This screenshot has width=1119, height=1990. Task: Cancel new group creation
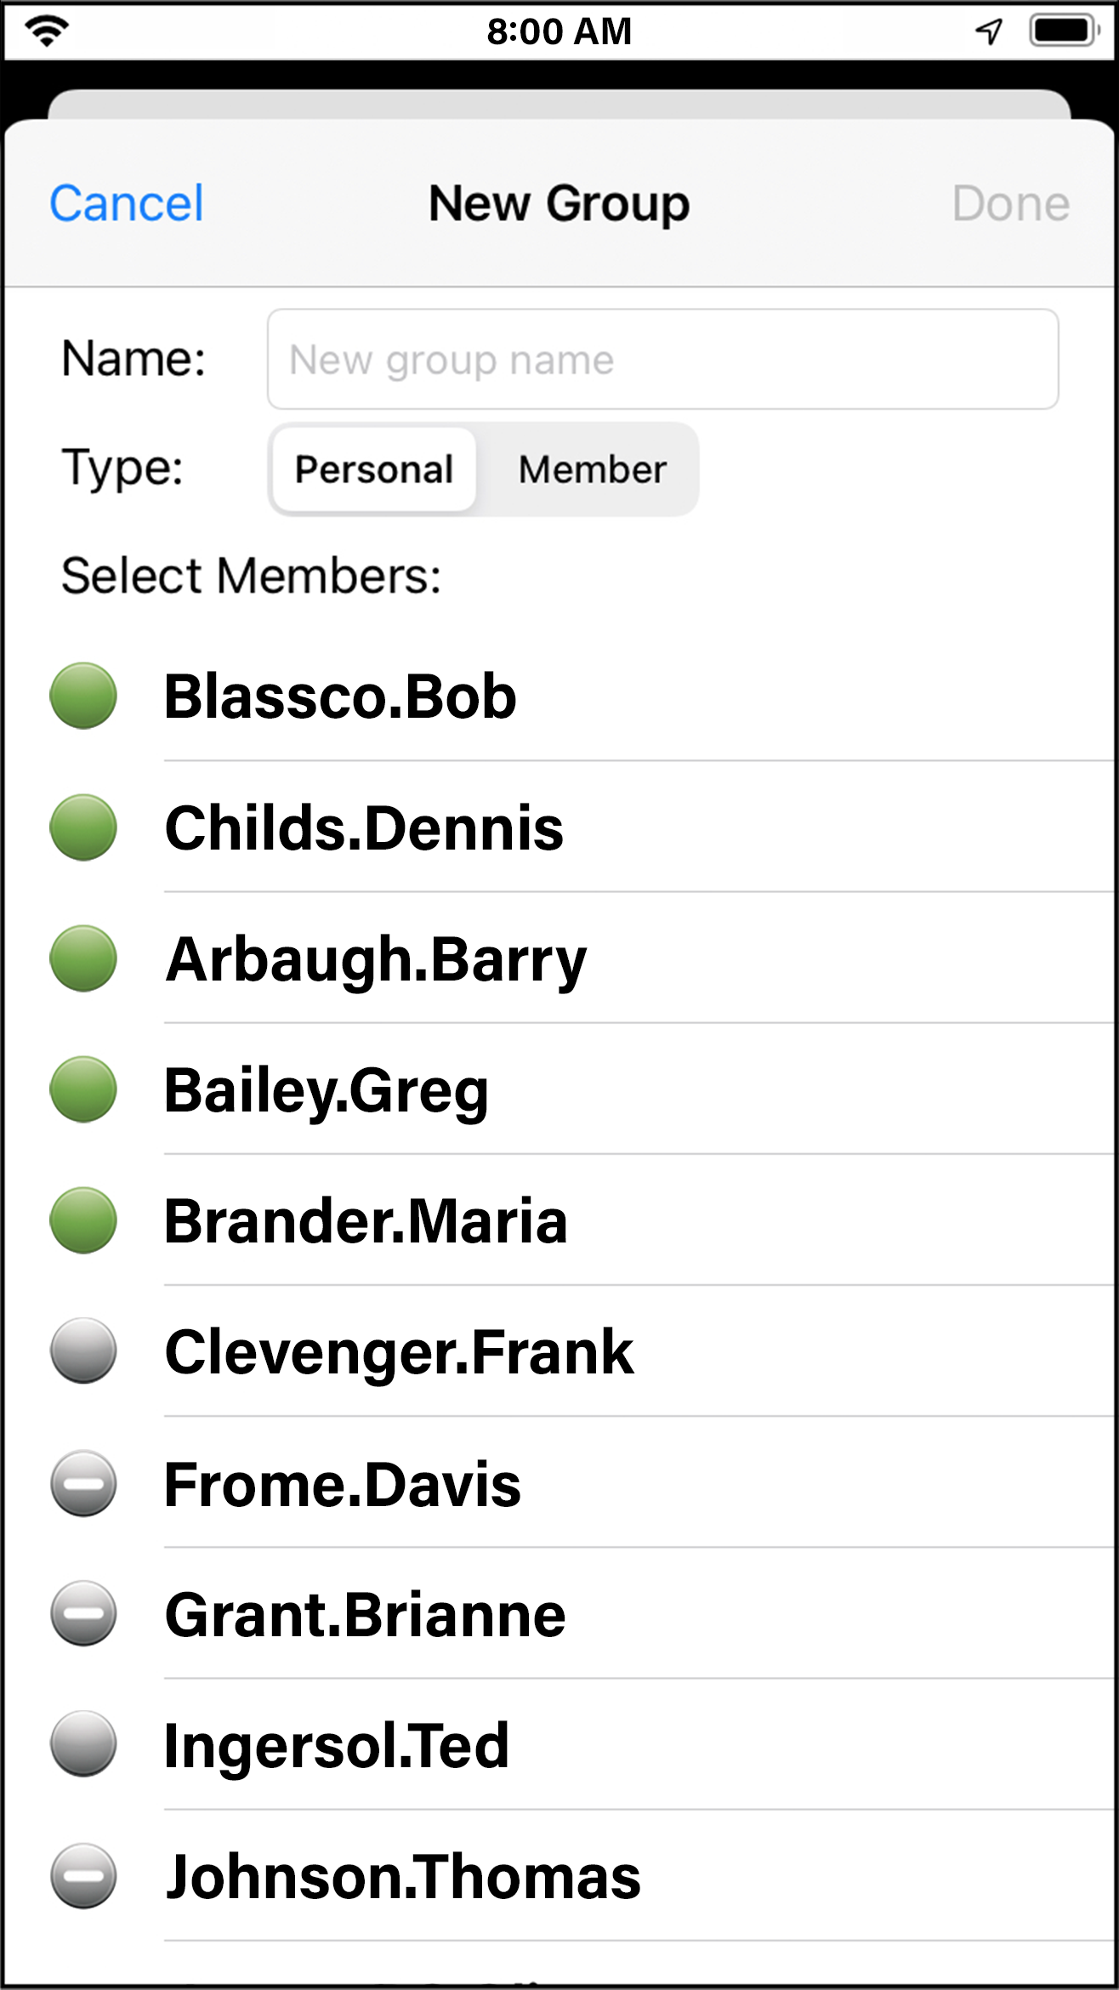pos(127,204)
